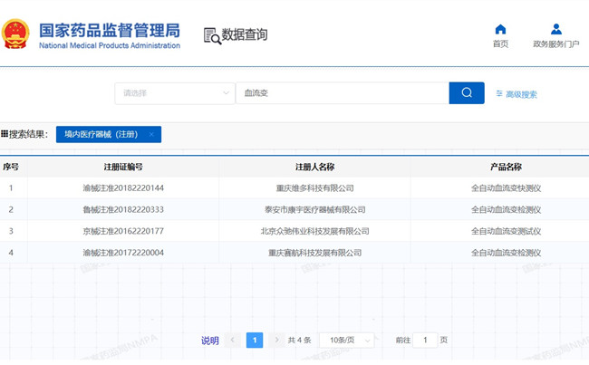Click the 序号 column header
Screen dimensions: 589x365
click(11, 167)
